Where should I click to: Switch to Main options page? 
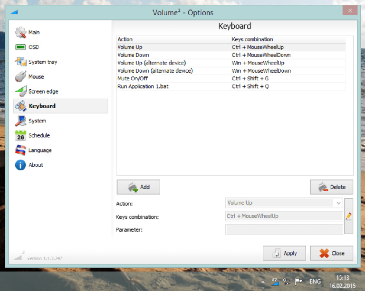point(34,32)
